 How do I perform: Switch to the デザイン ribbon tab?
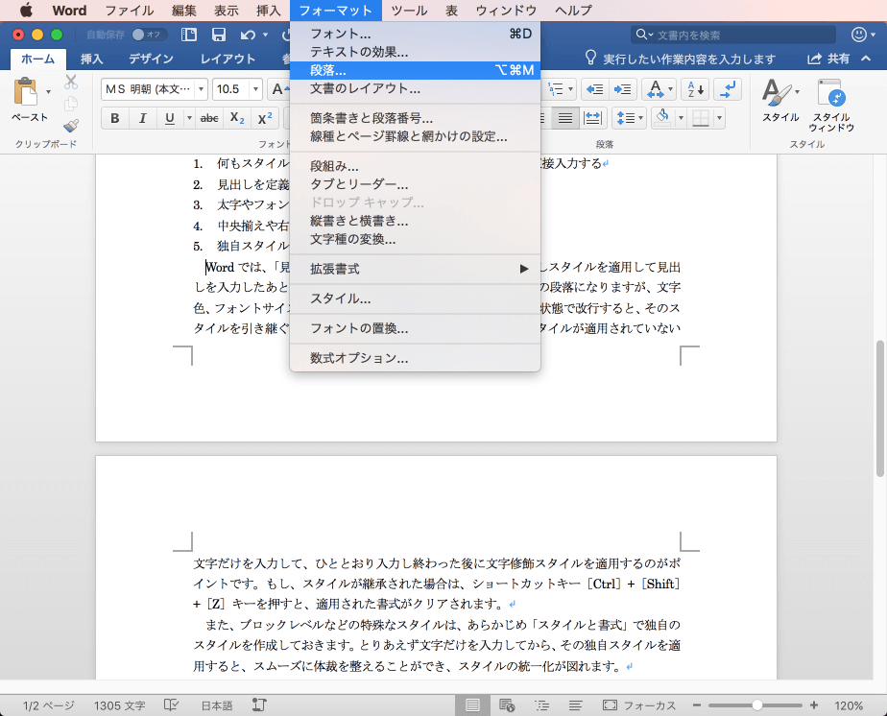pyautogui.click(x=151, y=59)
